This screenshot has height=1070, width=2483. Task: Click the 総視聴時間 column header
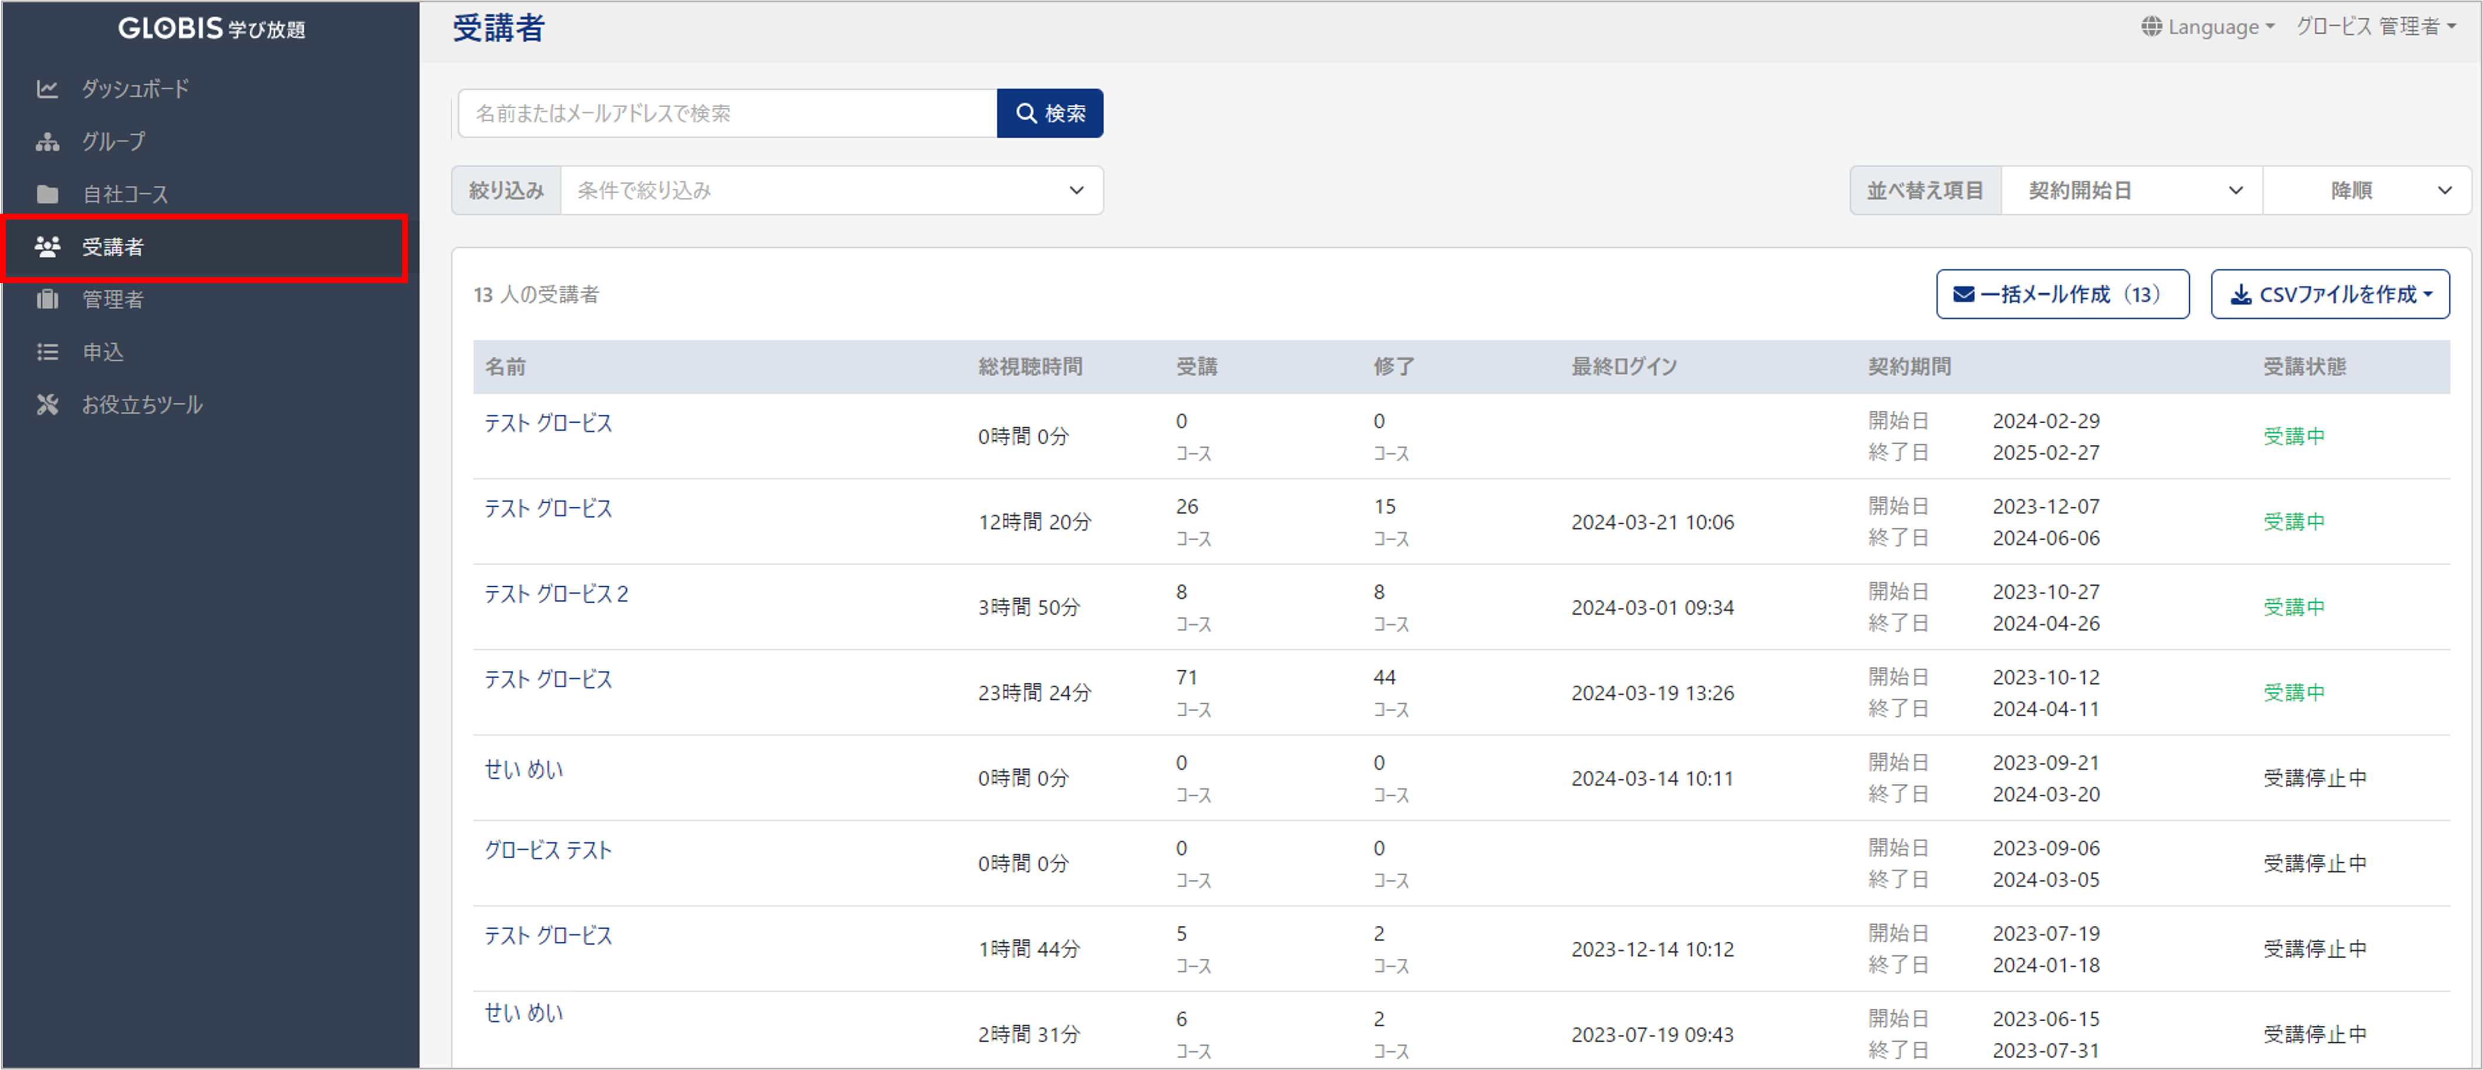1030,367
